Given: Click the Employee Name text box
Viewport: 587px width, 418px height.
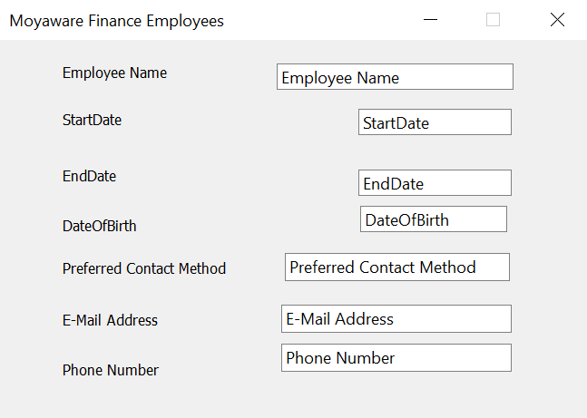Looking at the screenshot, I should pyautogui.click(x=395, y=77).
